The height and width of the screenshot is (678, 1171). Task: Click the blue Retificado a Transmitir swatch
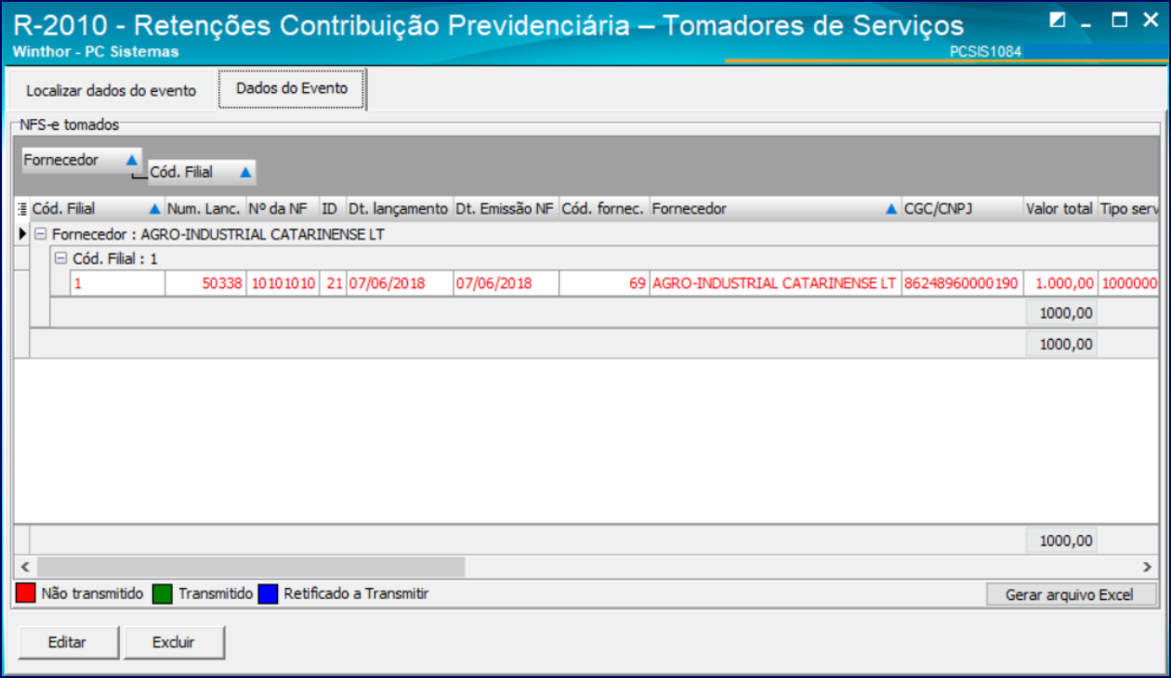(270, 593)
